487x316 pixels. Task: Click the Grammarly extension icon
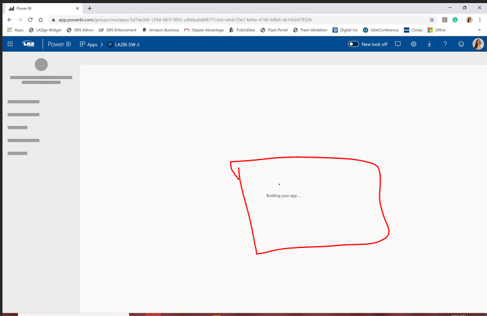coord(455,20)
